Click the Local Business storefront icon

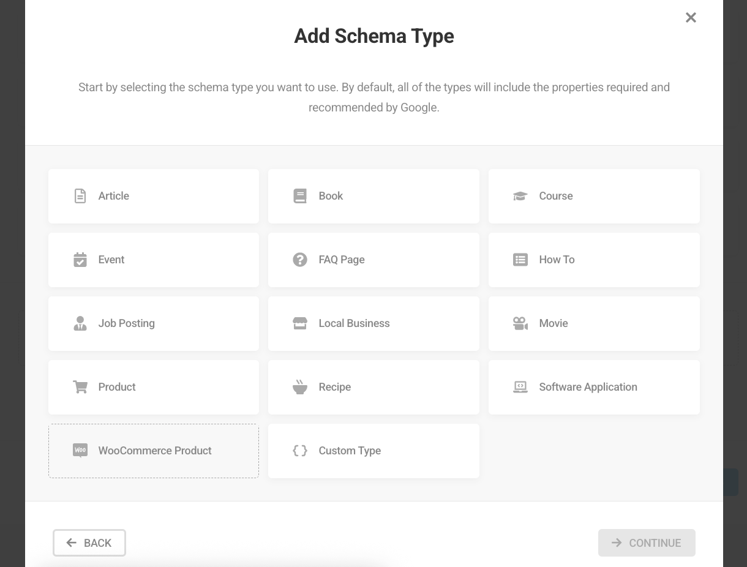tap(300, 323)
